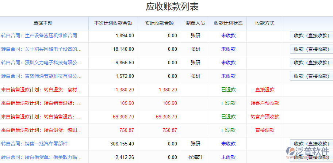This screenshot has width=333, height=163.
Task: Sort by the 单据主题 column header
Action: [43, 23]
